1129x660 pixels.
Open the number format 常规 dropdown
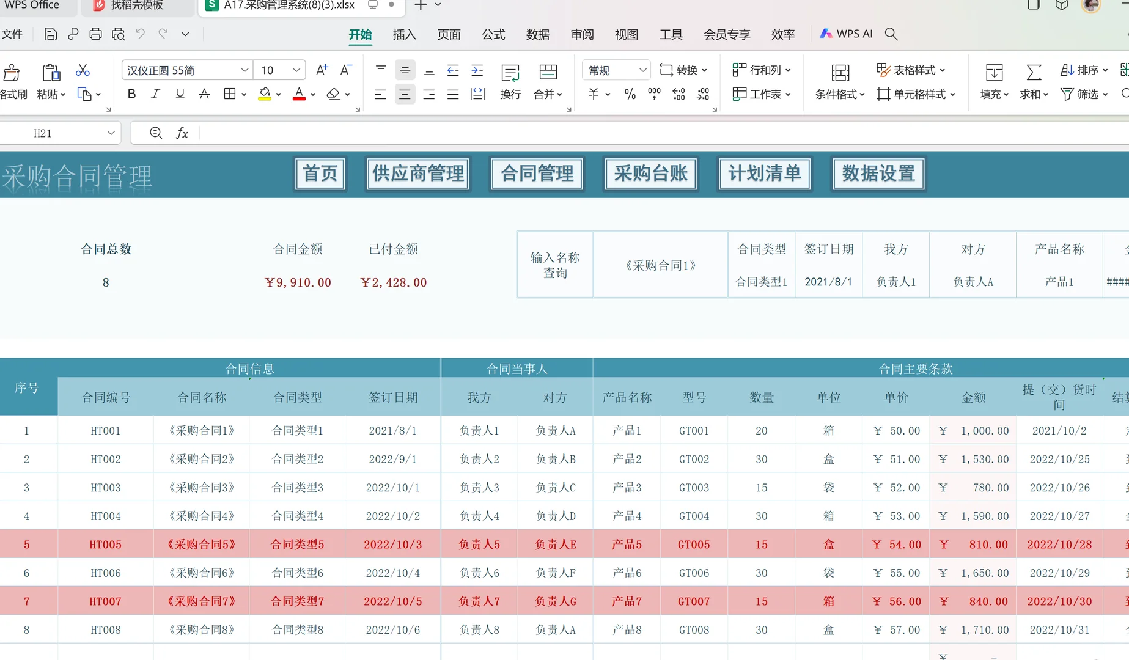click(x=642, y=70)
